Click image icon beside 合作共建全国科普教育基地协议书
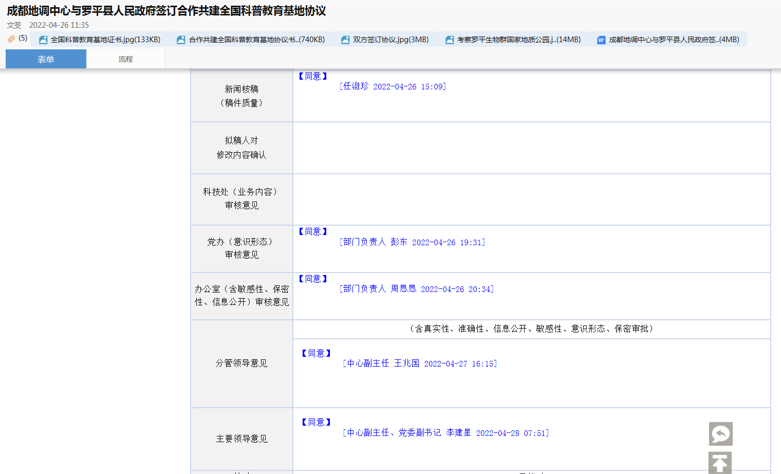This screenshot has width=781, height=474. (x=181, y=40)
